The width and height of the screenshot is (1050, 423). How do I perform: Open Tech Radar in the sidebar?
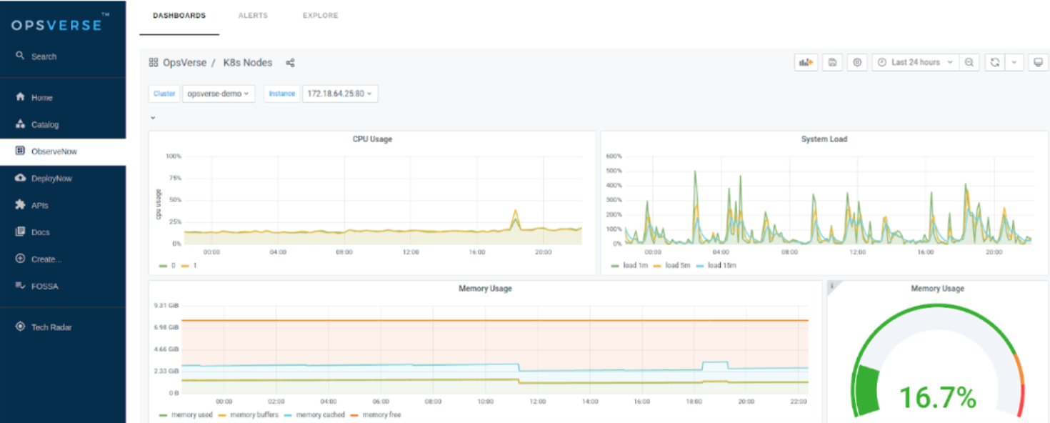click(x=51, y=327)
